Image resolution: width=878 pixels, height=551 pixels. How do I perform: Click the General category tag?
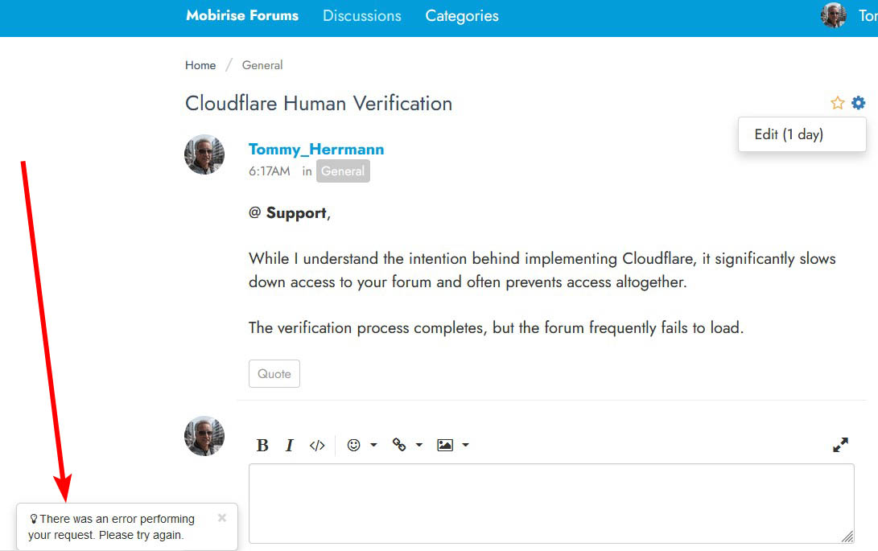click(x=343, y=171)
